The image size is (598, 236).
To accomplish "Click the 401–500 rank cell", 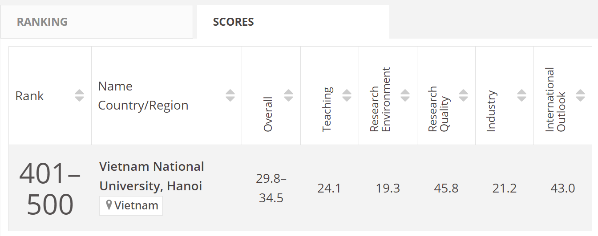I will (x=50, y=189).
